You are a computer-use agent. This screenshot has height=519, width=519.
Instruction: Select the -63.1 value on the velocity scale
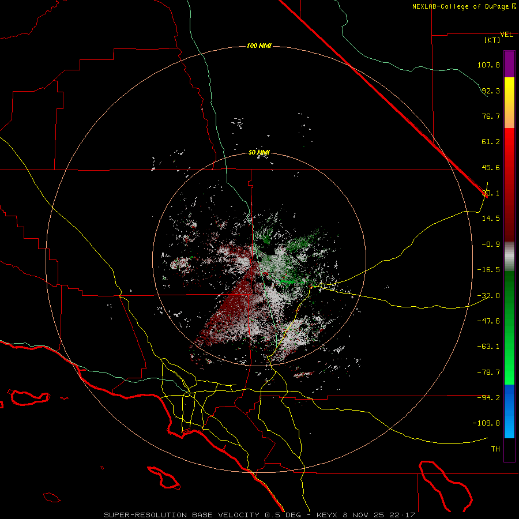[x=488, y=347]
